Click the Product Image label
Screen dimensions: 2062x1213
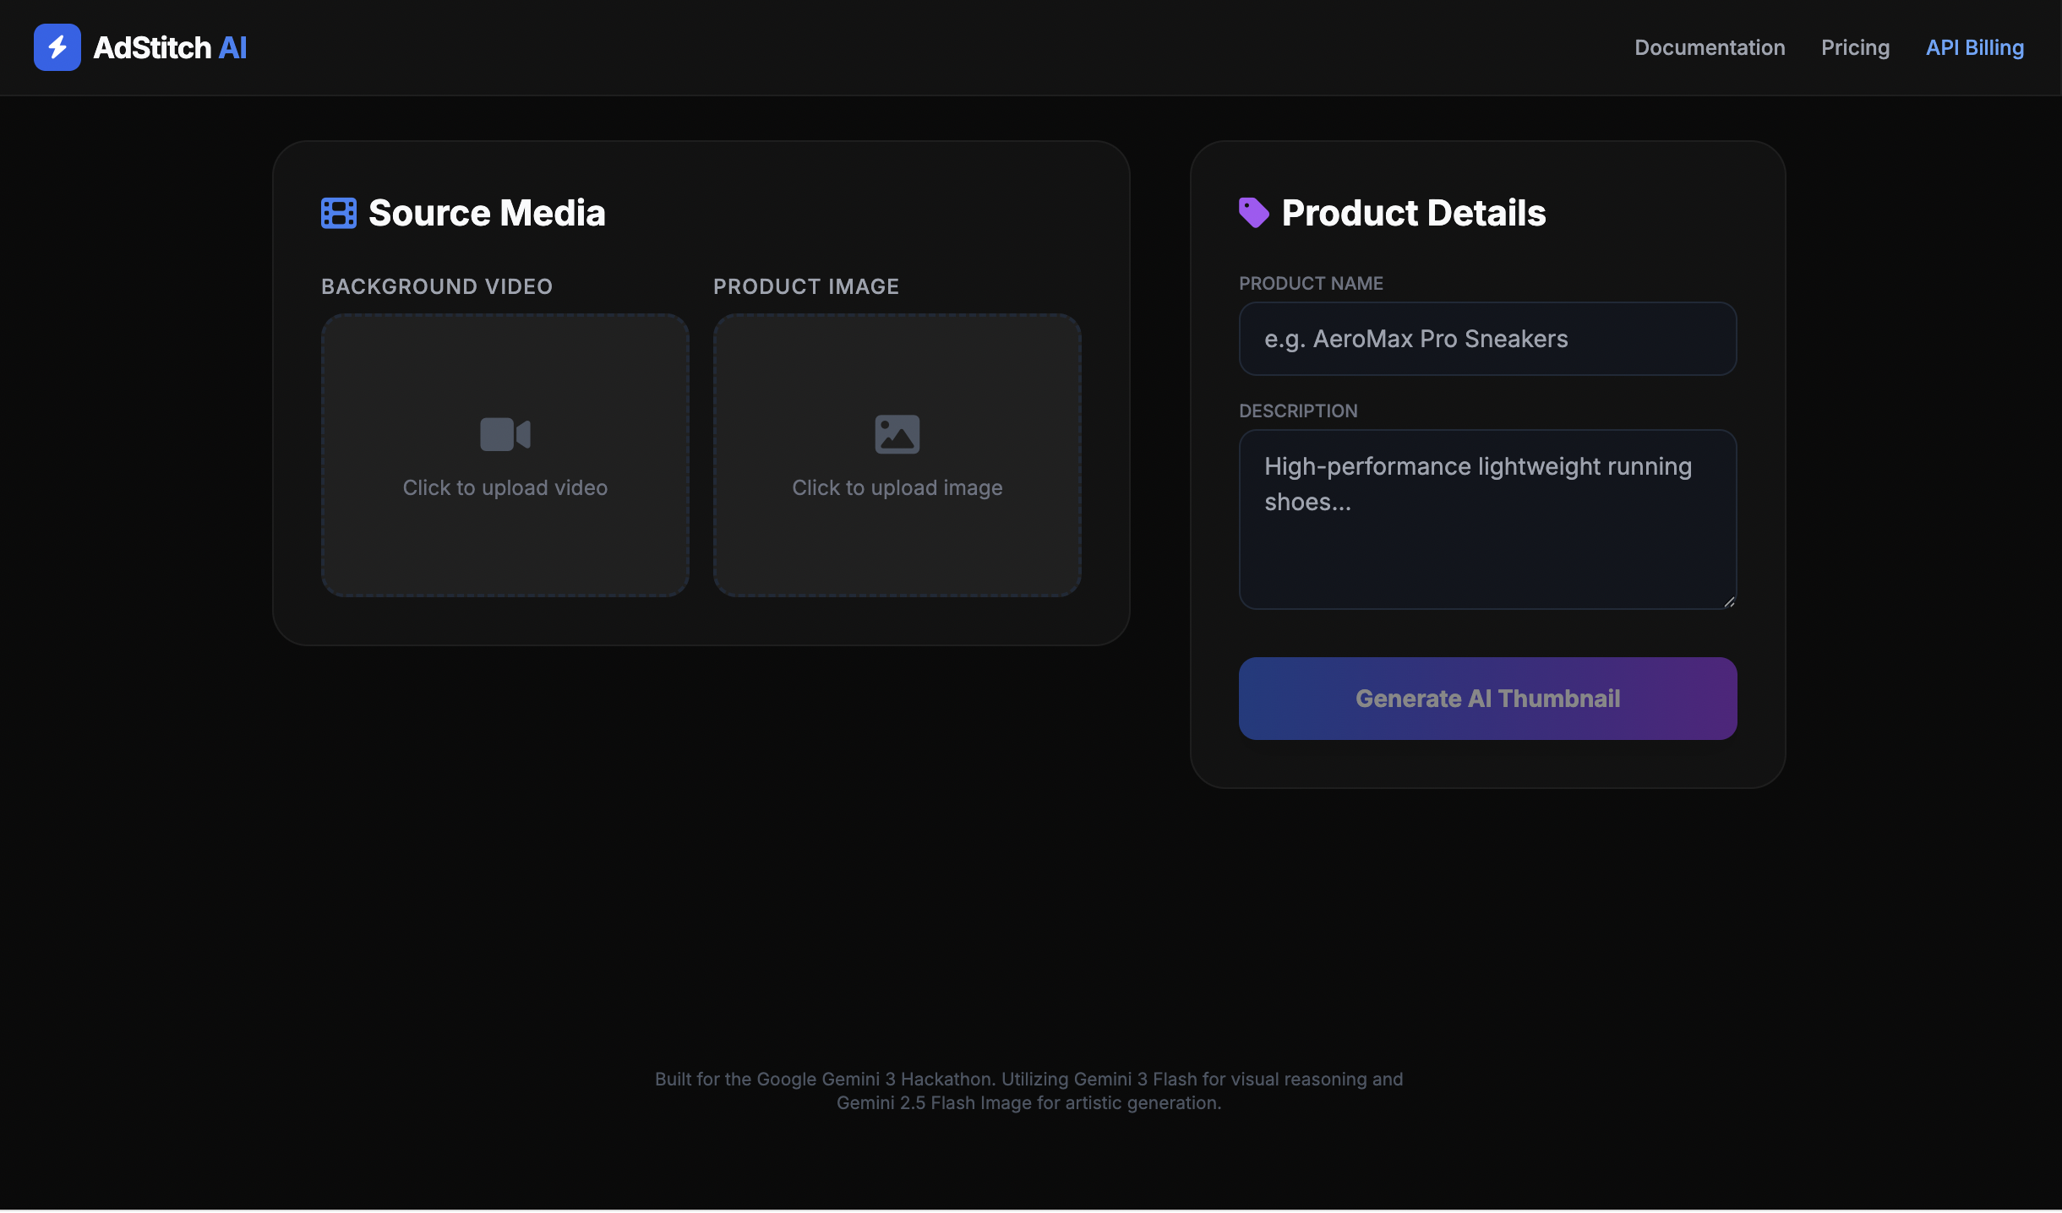pyautogui.click(x=805, y=286)
